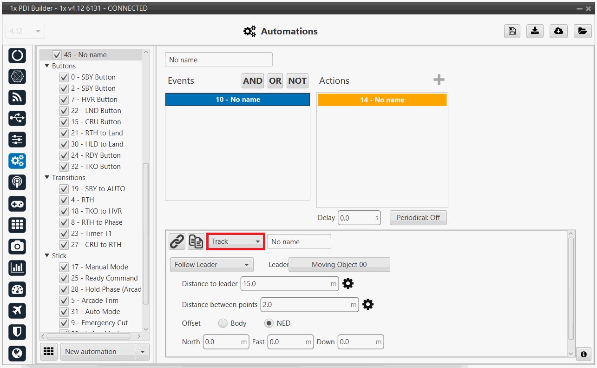Open the Automations section in sidebar
Viewport: 597px width, 368px height.
coord(17,161)
